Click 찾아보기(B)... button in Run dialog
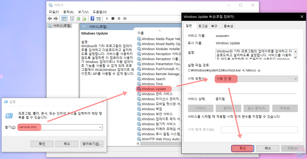Image resolution: width=307 pixels, height=159 pixels. point(92,144)
